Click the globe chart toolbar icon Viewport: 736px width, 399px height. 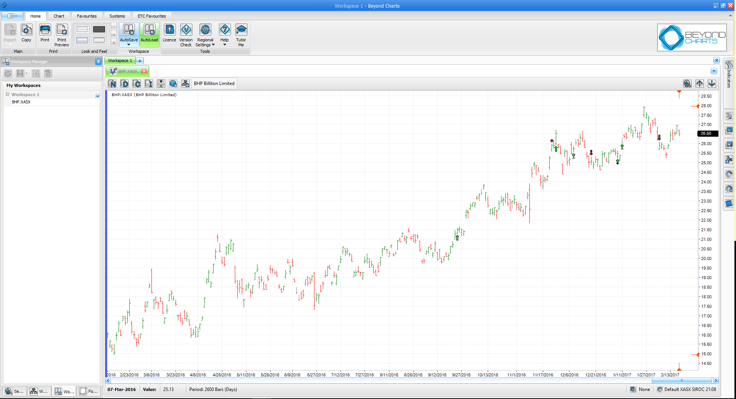pos(173,83)
